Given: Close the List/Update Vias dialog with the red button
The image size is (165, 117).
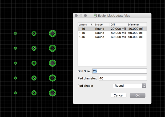Looking at the screenshot, I should [x=76, y=16].
